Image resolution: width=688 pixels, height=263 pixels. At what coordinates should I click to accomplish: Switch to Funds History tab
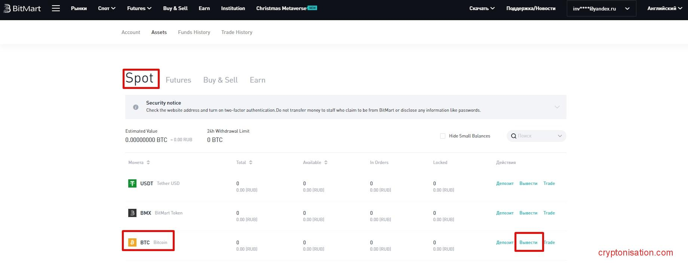click(194, 33)
